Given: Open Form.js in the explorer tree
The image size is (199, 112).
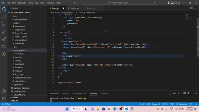Looking at the screenshot, I should tap(20, 54).
